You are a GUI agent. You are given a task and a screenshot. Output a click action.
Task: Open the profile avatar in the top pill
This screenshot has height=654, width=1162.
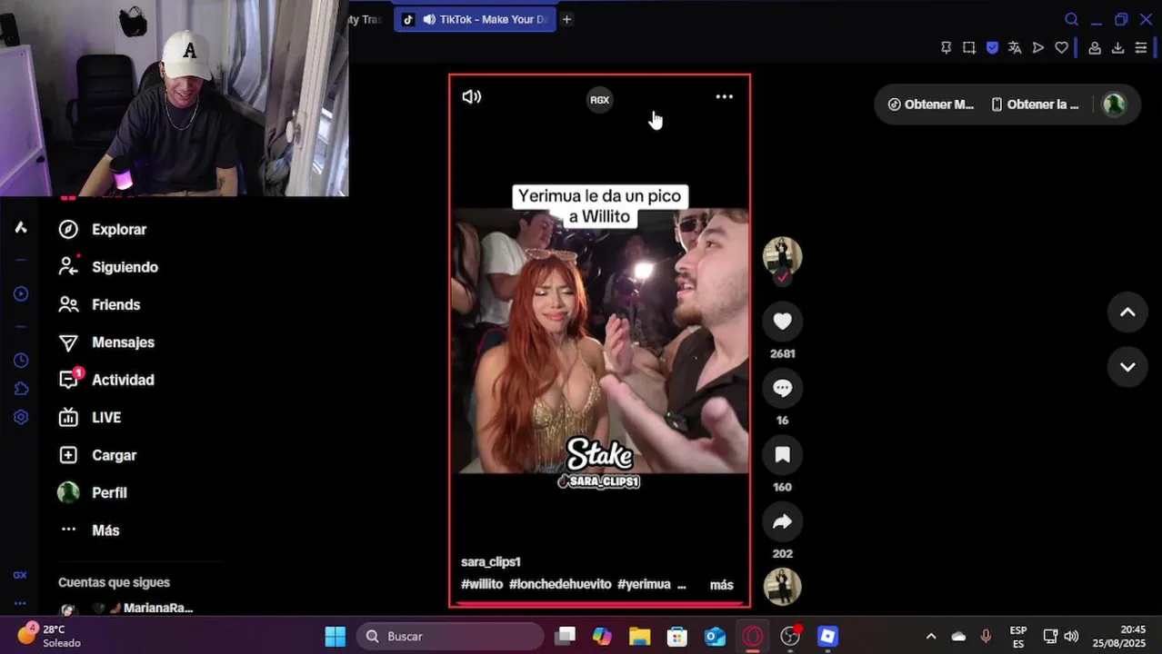(1114, 104)
